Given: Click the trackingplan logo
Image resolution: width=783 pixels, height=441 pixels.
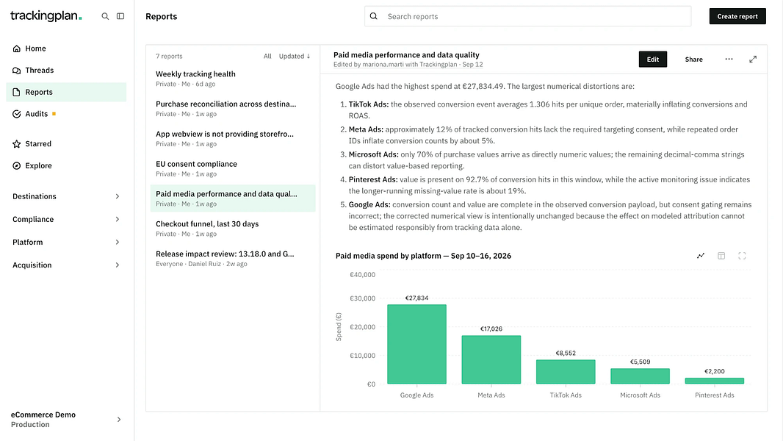Looking at the screenshot, I should [x=46, y=16].
